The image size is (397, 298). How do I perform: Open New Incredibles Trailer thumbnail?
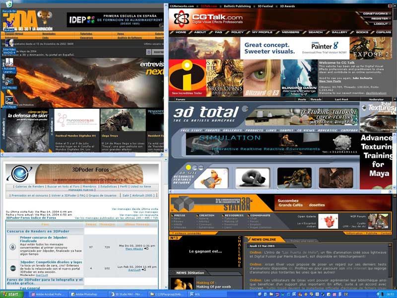pos(188,78)
